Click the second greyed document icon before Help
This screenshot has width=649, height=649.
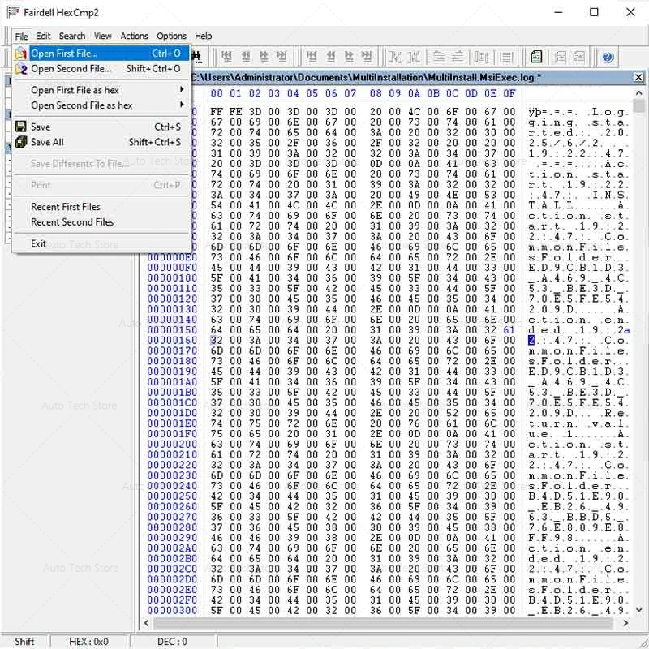[578, 57]
